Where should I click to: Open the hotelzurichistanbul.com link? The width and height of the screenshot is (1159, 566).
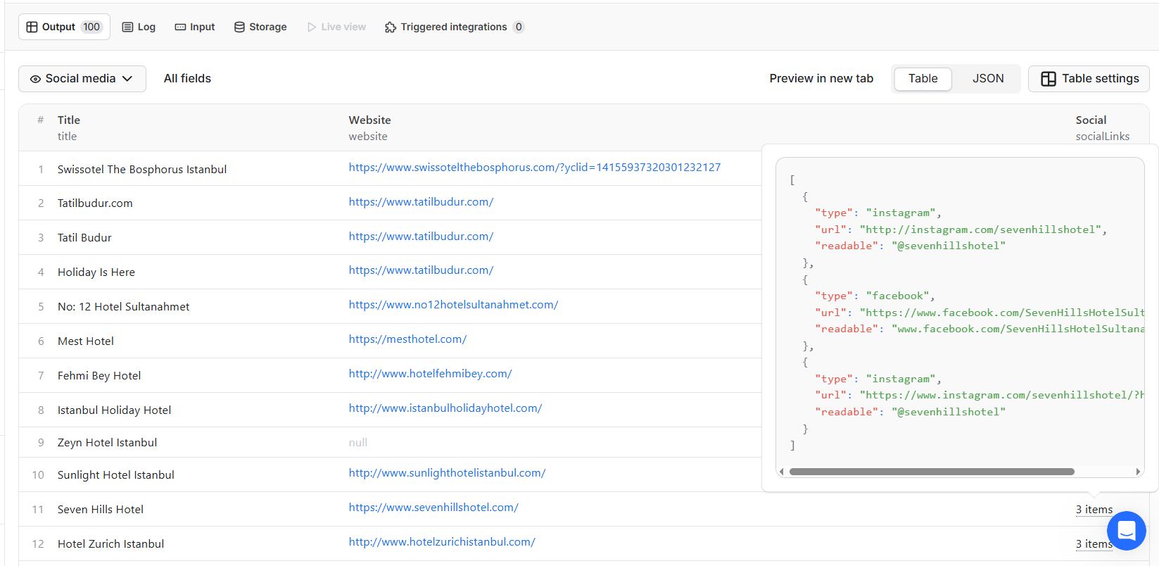(442, 542)
